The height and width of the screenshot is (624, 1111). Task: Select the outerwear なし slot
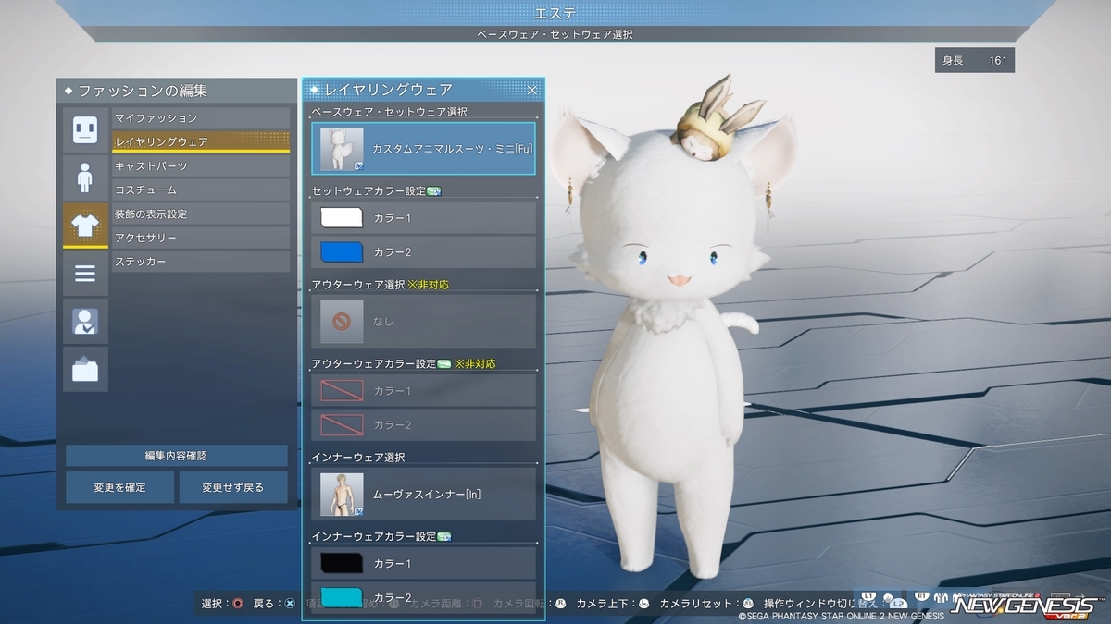tap(423, 321)
